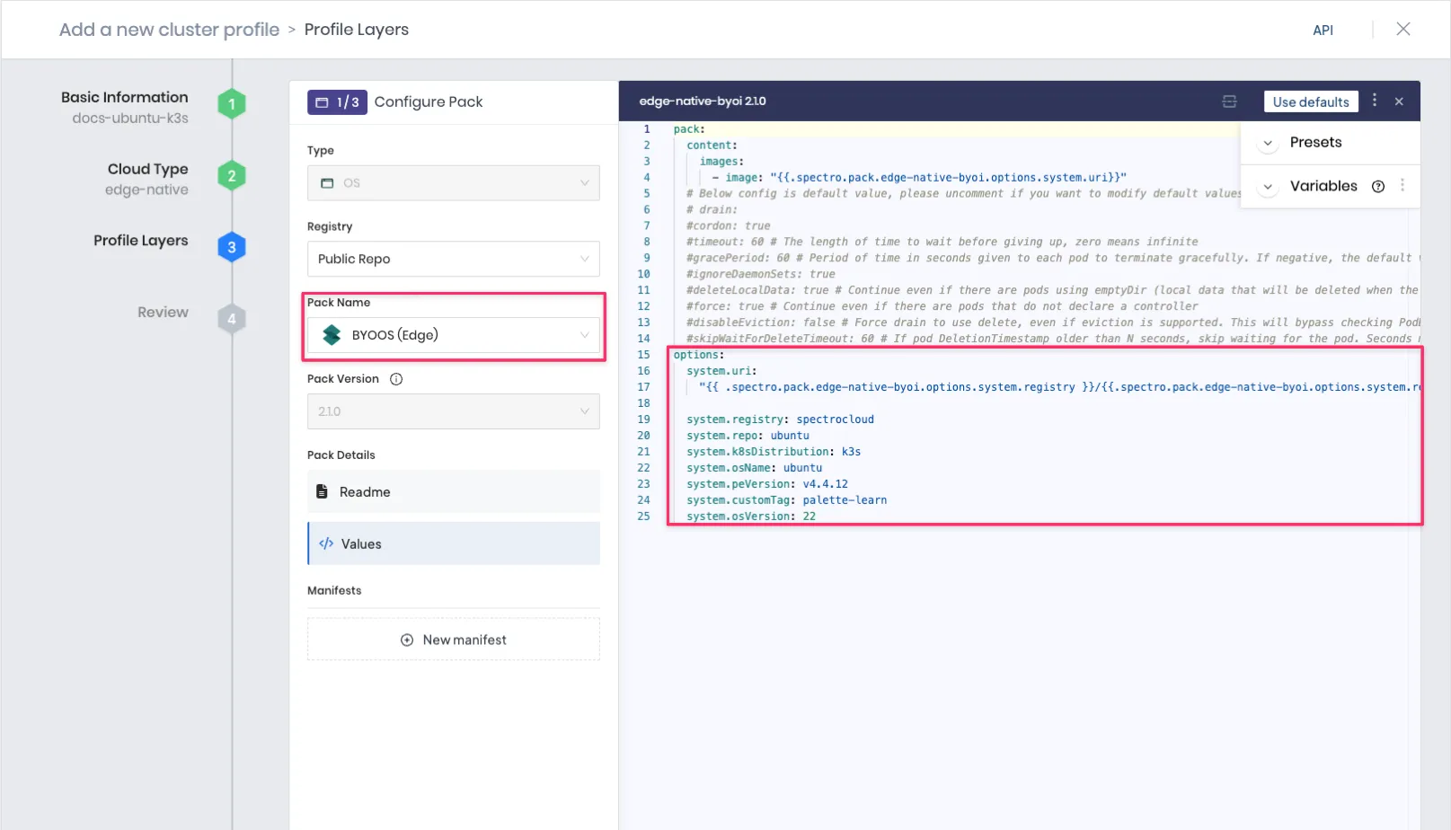Open the Variables help question-mark icon
The image size is (1451, 830).
[1378, 186]
